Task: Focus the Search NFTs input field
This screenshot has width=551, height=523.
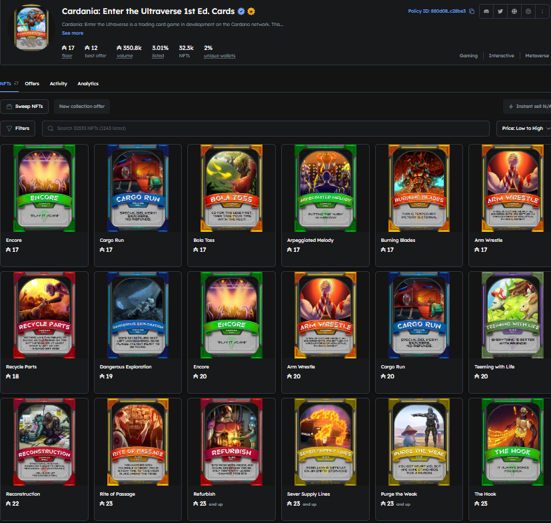Action: pos(266,129)
